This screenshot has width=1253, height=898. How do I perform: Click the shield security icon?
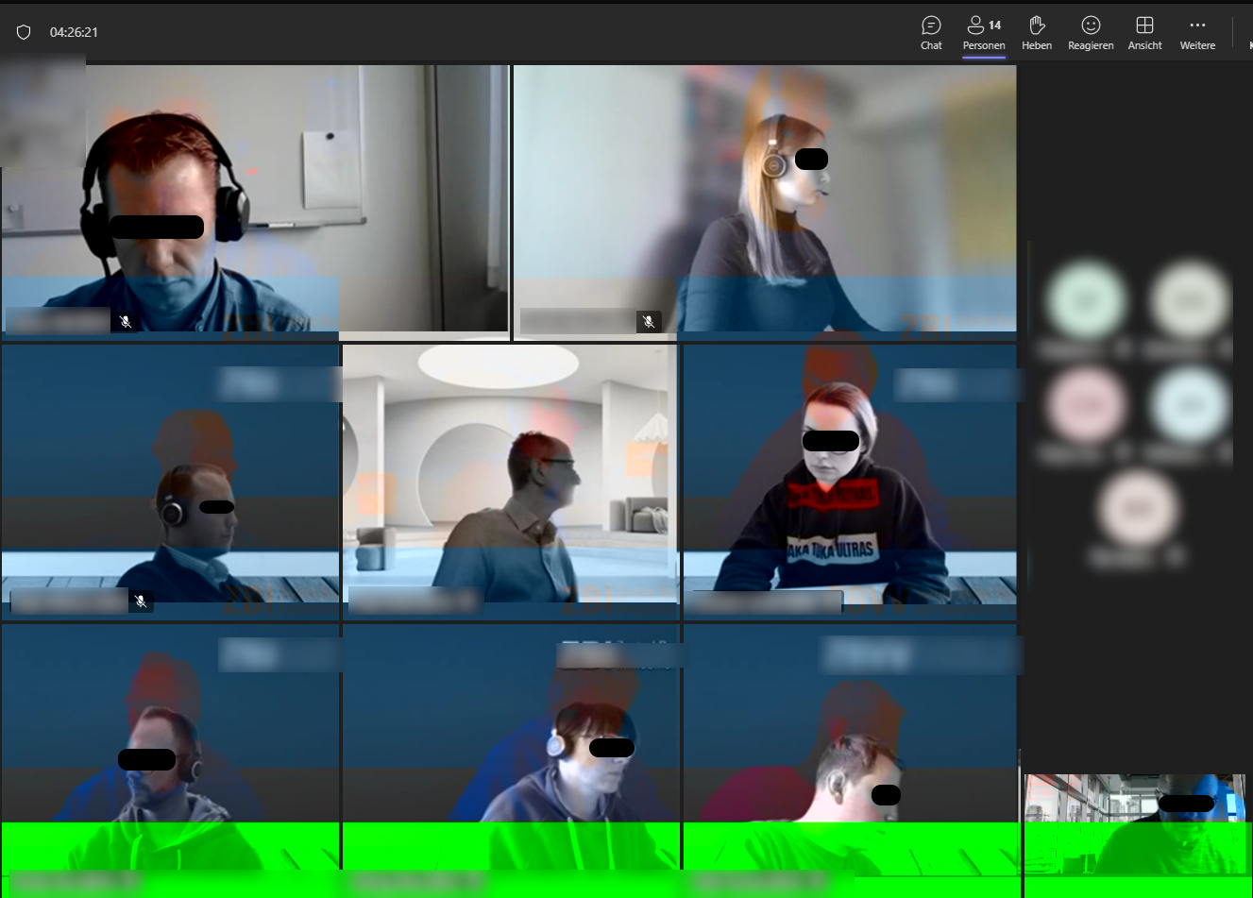pos(24,32)
